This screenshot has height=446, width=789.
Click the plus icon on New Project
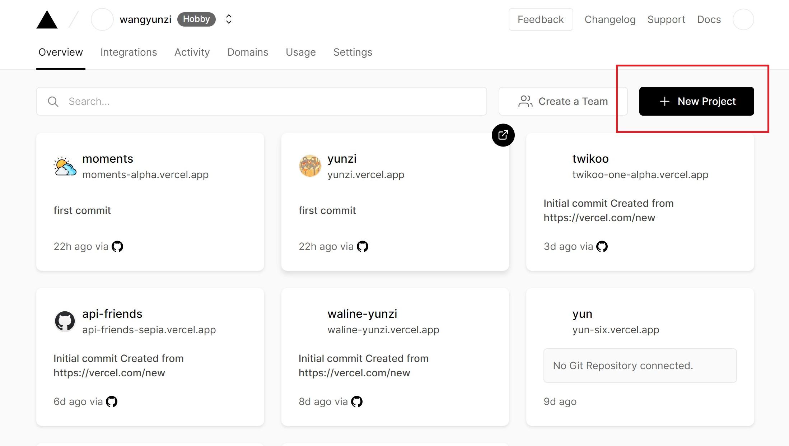coord(664,101)
